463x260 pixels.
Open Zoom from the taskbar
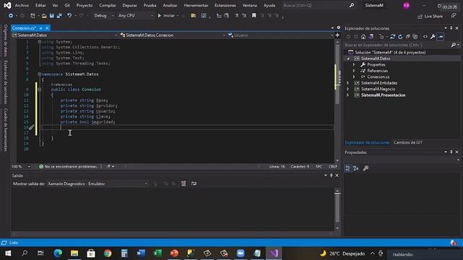241,253
